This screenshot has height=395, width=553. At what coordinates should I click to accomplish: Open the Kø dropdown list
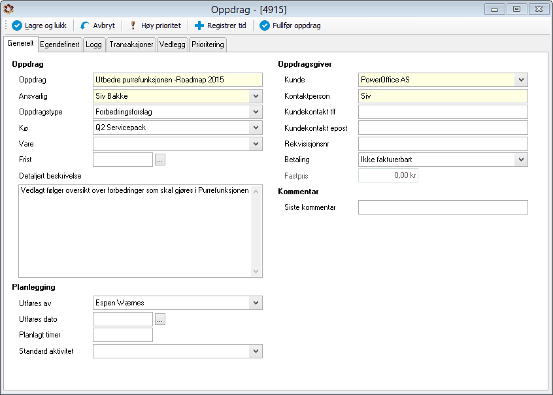(256, 128)
